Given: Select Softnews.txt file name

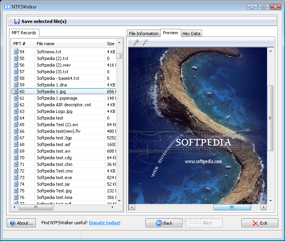Looking at the screenshot, I should click(x=49, y=52).
